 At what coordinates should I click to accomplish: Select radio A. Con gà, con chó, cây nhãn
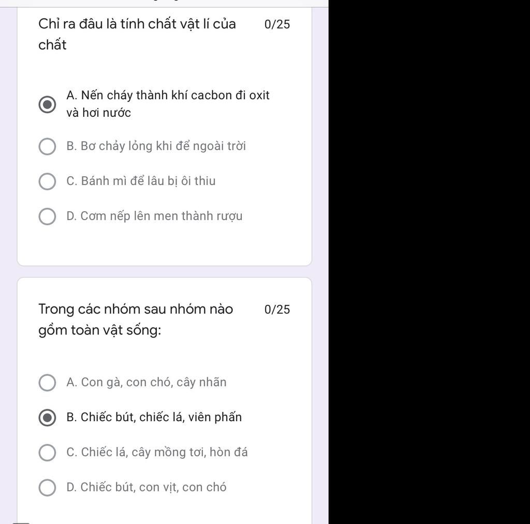point(47,383)
